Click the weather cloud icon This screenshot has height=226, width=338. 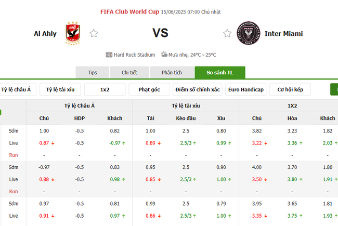click(164, 54)
